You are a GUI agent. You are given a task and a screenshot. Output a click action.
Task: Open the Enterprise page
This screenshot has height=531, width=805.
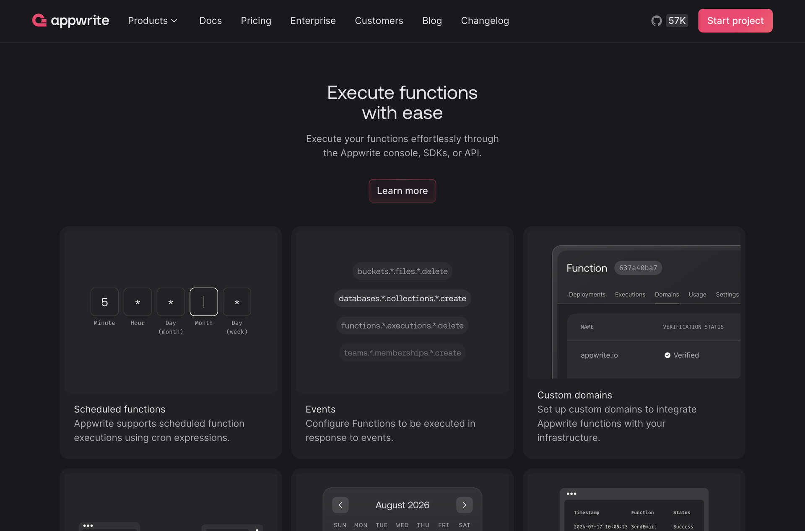[x=313, y=21]
